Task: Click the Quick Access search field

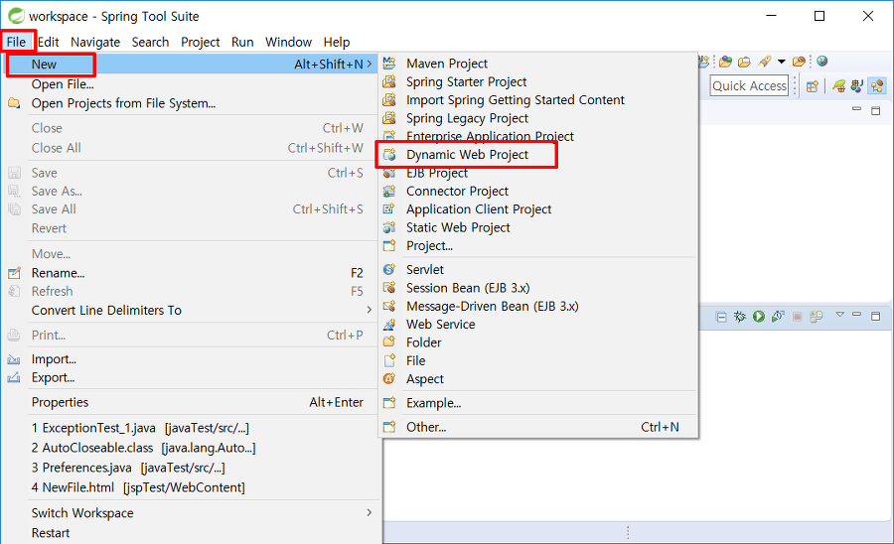Action: coord(749,86)
